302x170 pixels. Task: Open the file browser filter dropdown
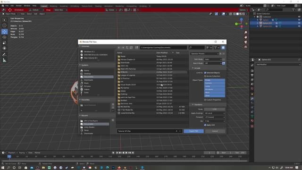tap(217, 47)
